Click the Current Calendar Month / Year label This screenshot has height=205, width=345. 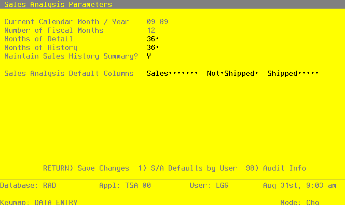coord(67,22)
